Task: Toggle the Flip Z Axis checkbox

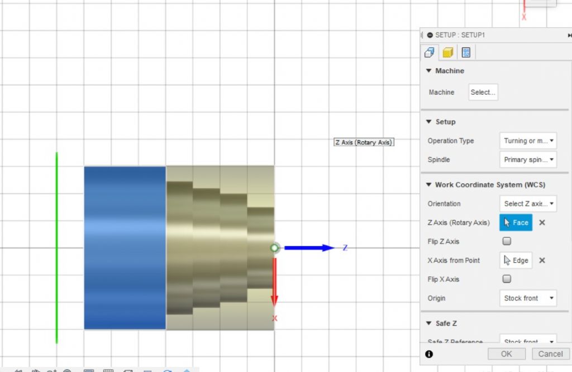Action: tap(507, 241)
